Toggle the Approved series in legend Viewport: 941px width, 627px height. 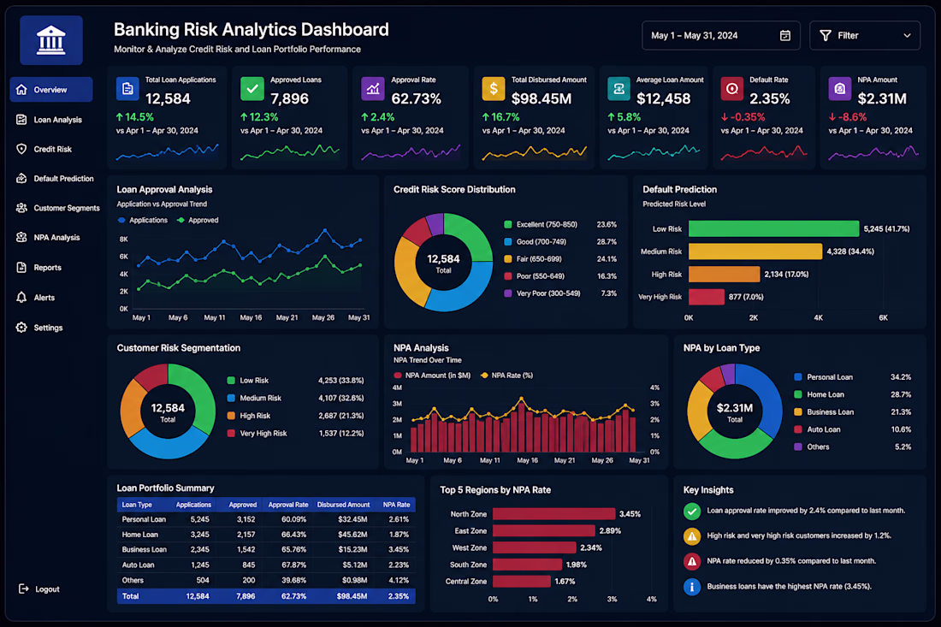(x=198, y=220)
